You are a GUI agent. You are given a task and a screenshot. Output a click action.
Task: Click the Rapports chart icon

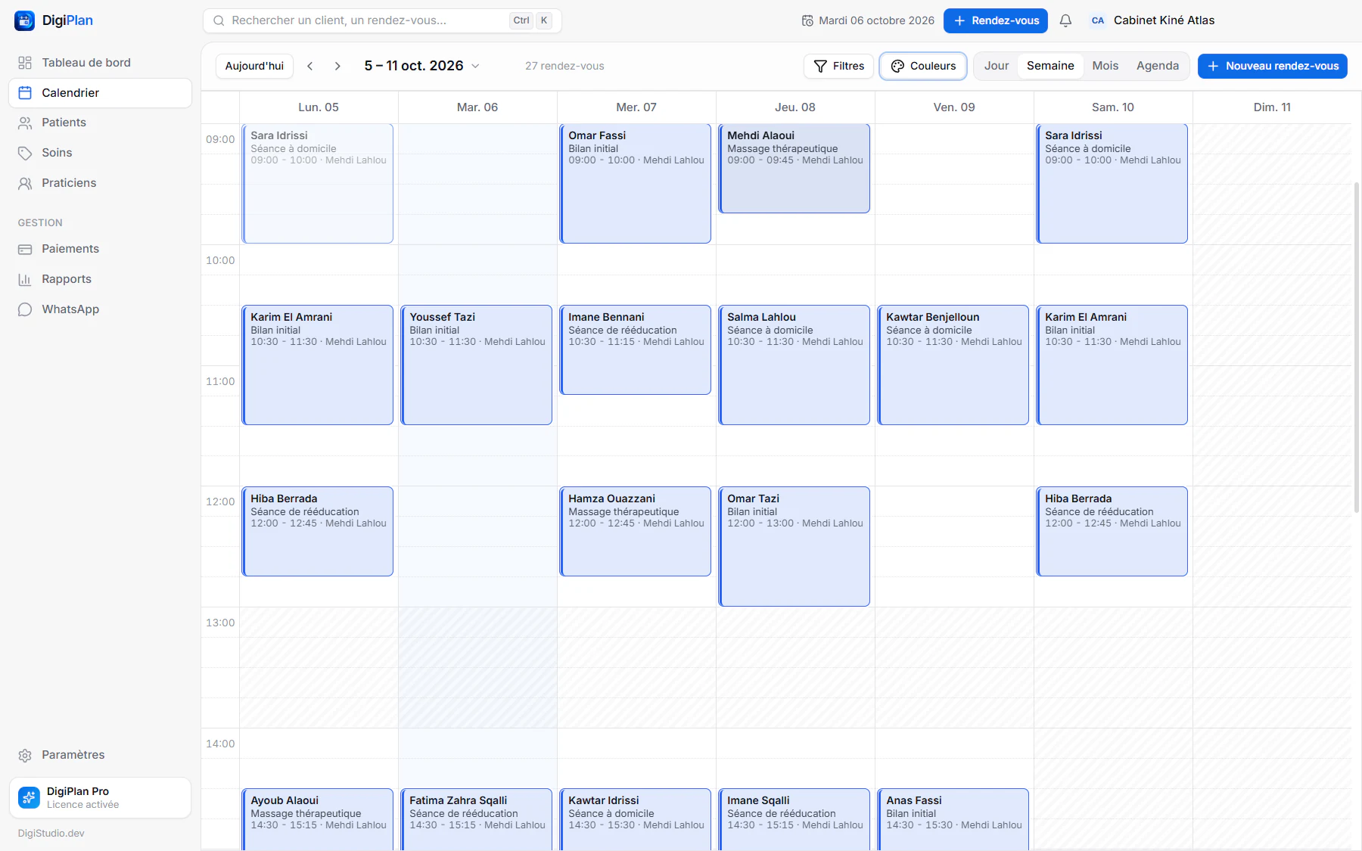[25, 279]
